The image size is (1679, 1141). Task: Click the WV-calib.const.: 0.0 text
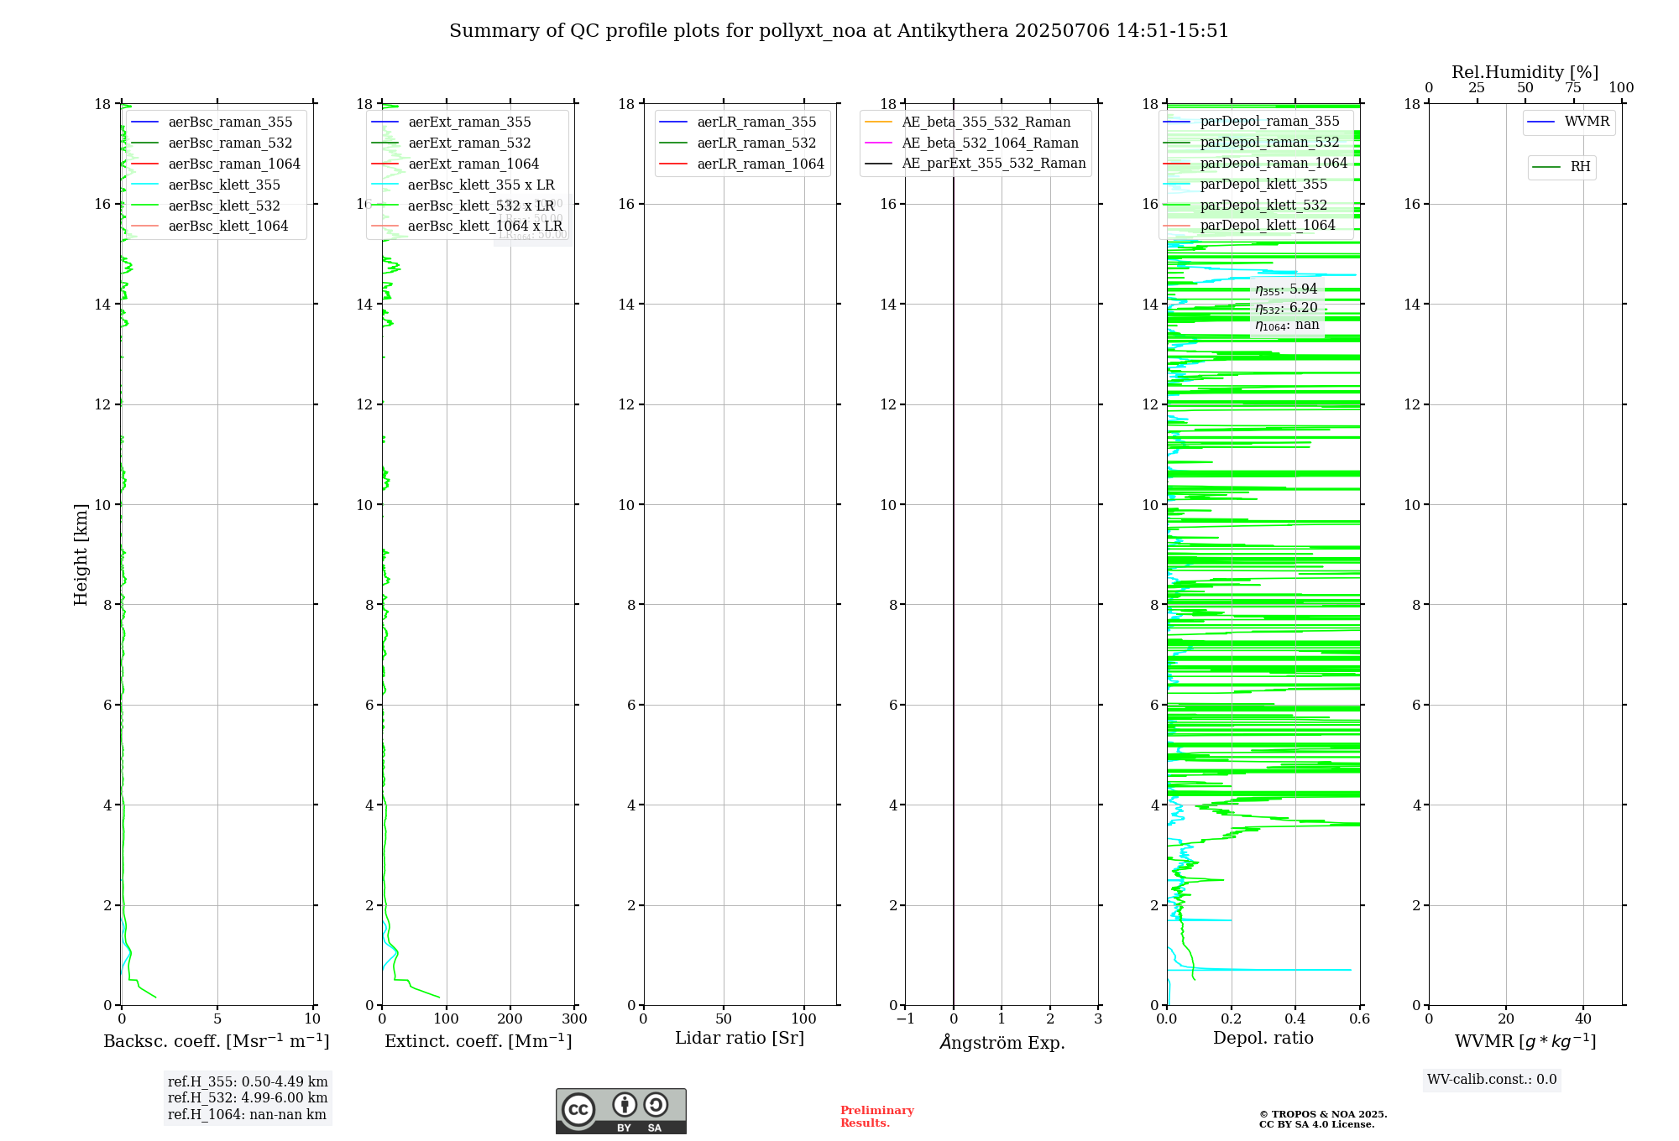coord(1492,1080)
